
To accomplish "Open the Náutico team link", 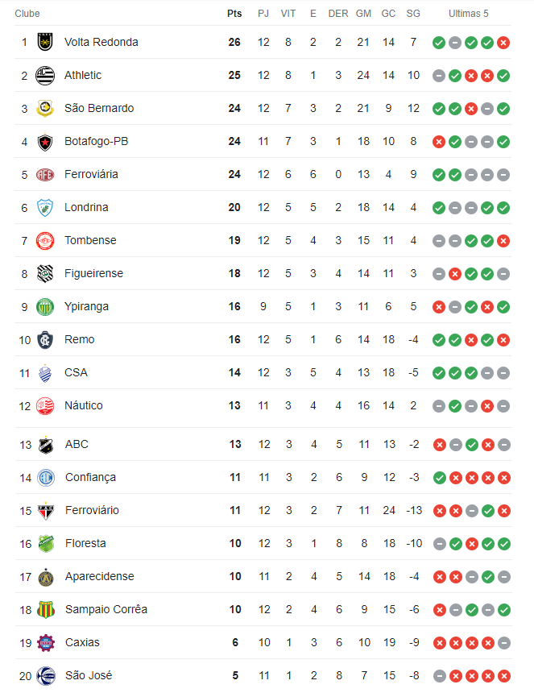I will 84,405.
